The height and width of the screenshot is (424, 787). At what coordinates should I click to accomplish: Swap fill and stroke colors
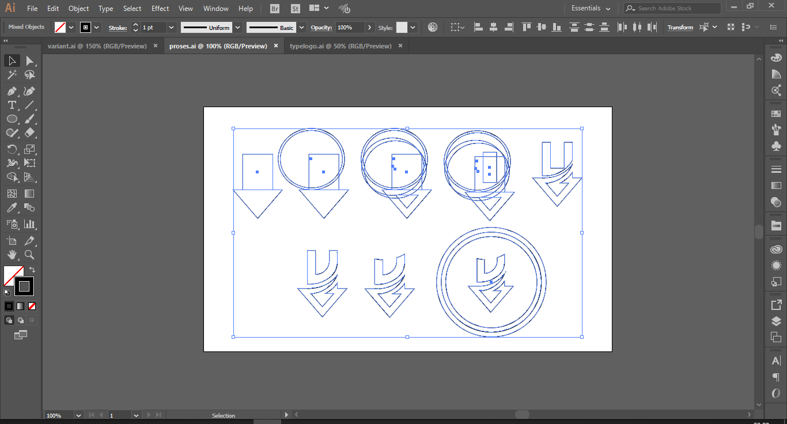[32, 269]
